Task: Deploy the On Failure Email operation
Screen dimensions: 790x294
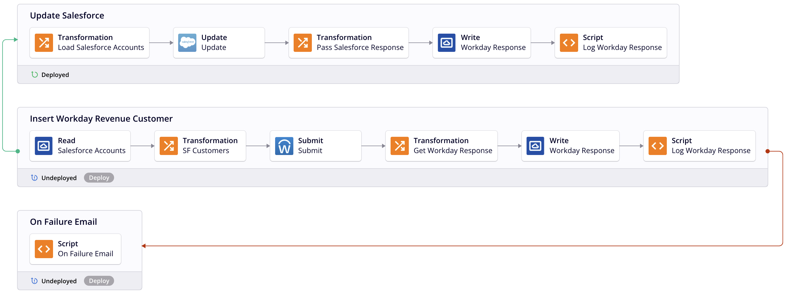Action: pyautogui.click(x=99, y=281)
